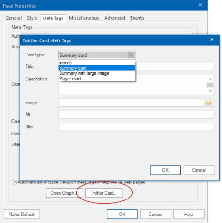Cancel the Page Properties window
The width and height of the screenshot is (222, 223).
(x=155, y=214)
